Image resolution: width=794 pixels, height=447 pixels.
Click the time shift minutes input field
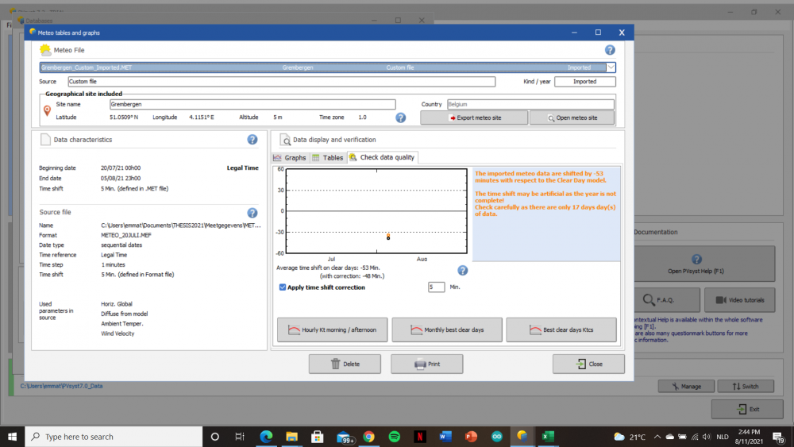tap(436, 287)
